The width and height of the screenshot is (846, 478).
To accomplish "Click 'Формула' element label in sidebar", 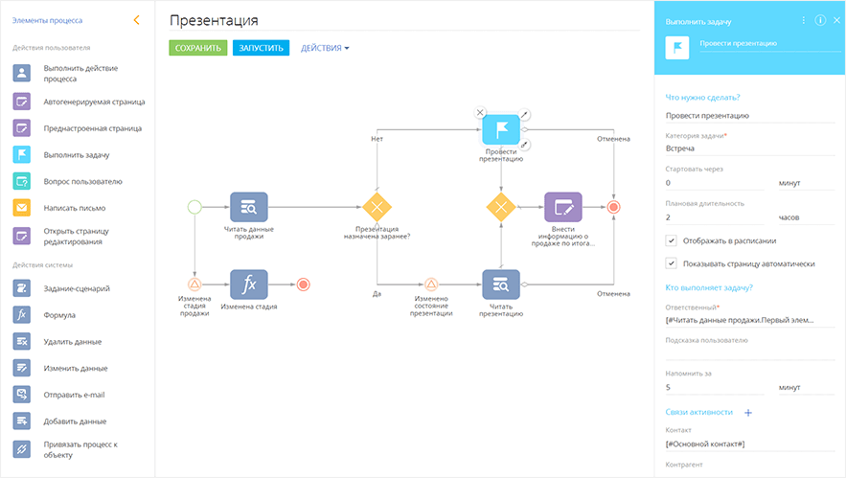I will (x=59, y=315).
